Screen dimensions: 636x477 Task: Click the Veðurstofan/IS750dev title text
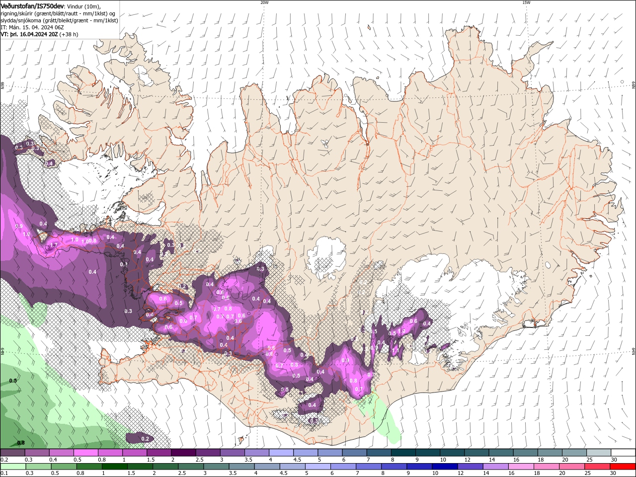click(32, 5)
